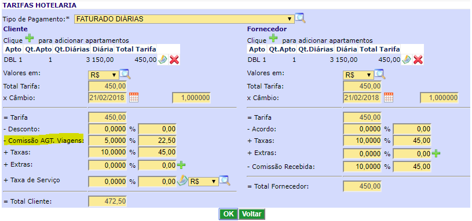472x221 pixels.
Task: Remove the Fornecedor DBL 1 row
Action: coord(418,60)
